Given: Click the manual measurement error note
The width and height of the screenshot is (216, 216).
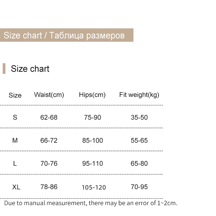Looking at the screenshot, I should point(91,203).
